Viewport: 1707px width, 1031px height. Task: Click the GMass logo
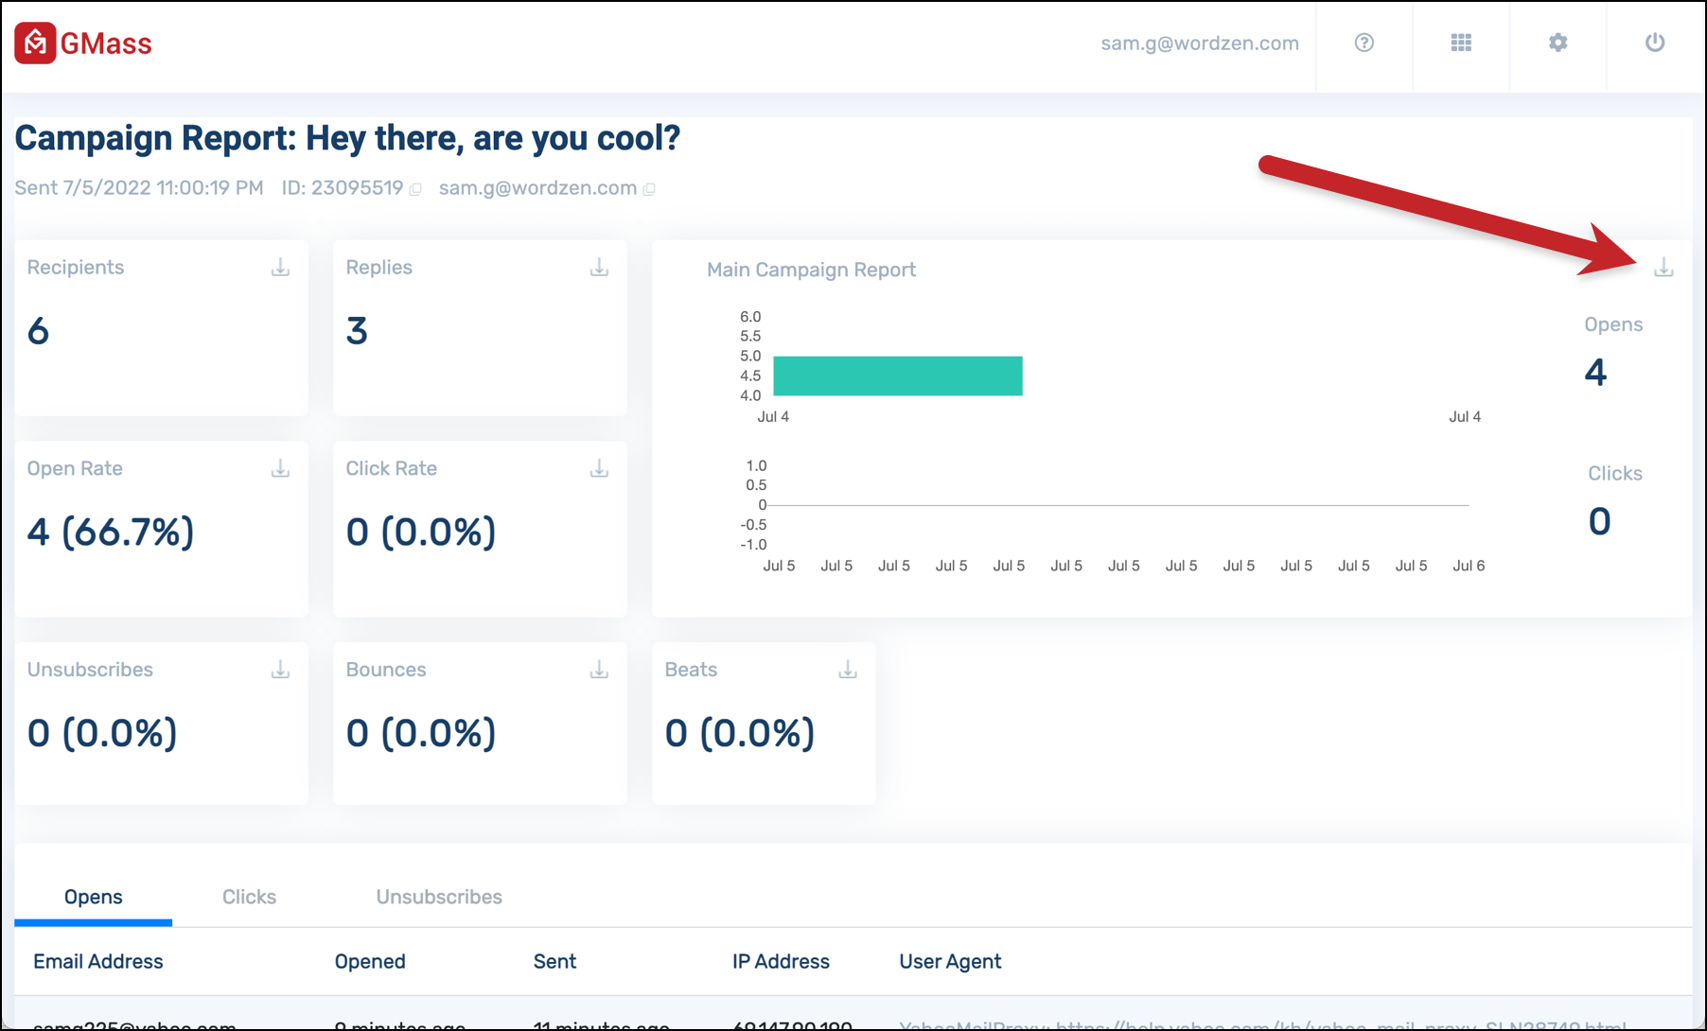tap(83, 44)
